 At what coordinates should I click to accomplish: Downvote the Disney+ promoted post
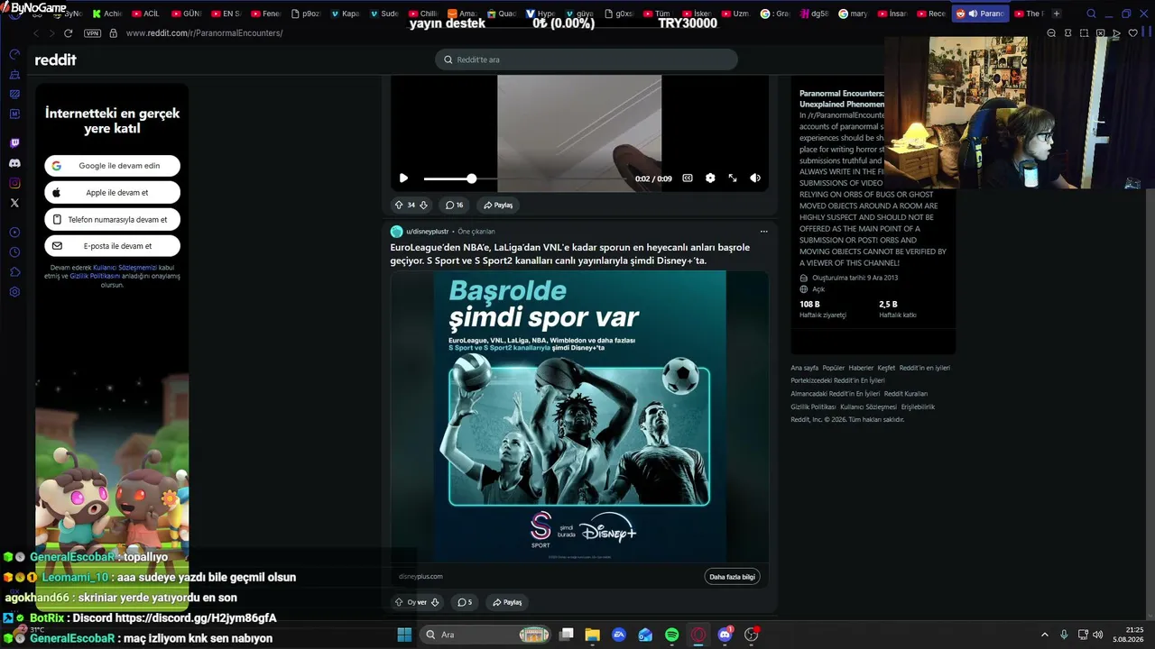click(x=435, y=602)
